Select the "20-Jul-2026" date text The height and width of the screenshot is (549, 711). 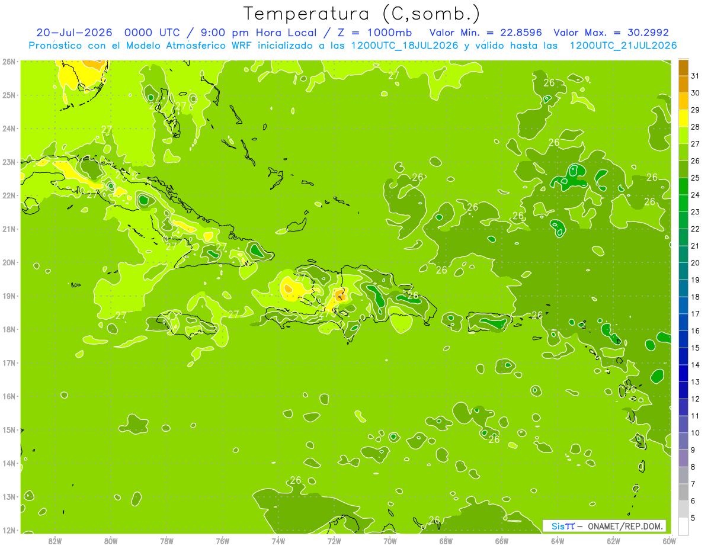click(x=74, y=33)
